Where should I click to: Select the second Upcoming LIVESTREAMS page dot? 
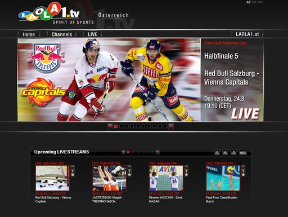tap(133, 152)
